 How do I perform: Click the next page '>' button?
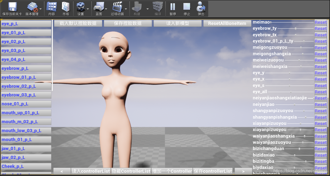pyautogui.click(x=243, y=171)
